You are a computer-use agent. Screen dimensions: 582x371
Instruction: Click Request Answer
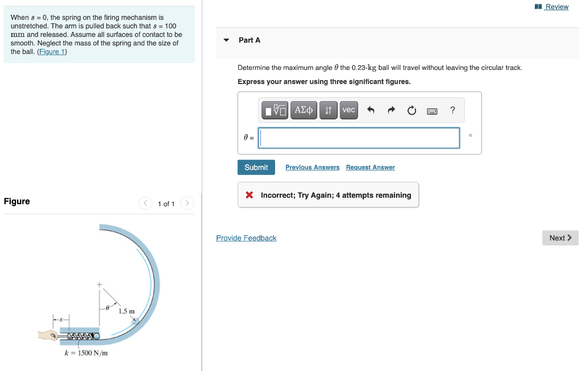pos(370,167)
